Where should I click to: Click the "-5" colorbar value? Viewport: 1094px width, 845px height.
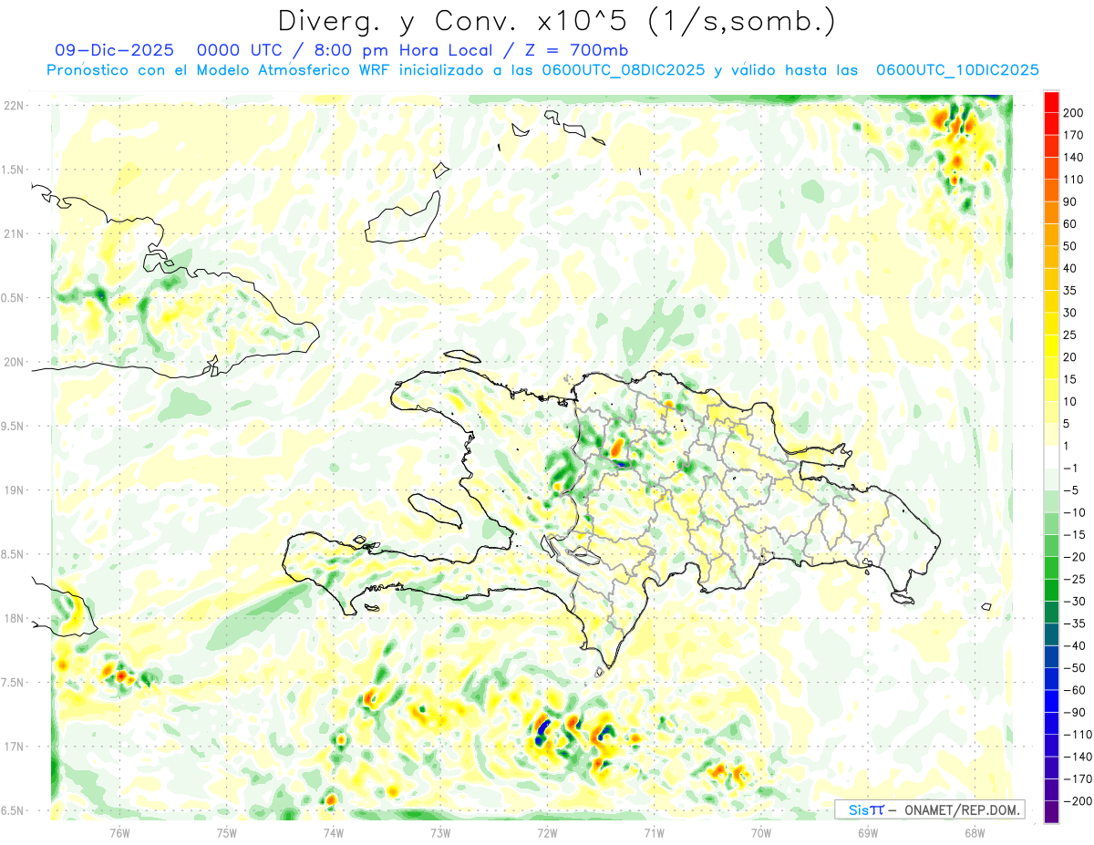(x=1071, y=490)
